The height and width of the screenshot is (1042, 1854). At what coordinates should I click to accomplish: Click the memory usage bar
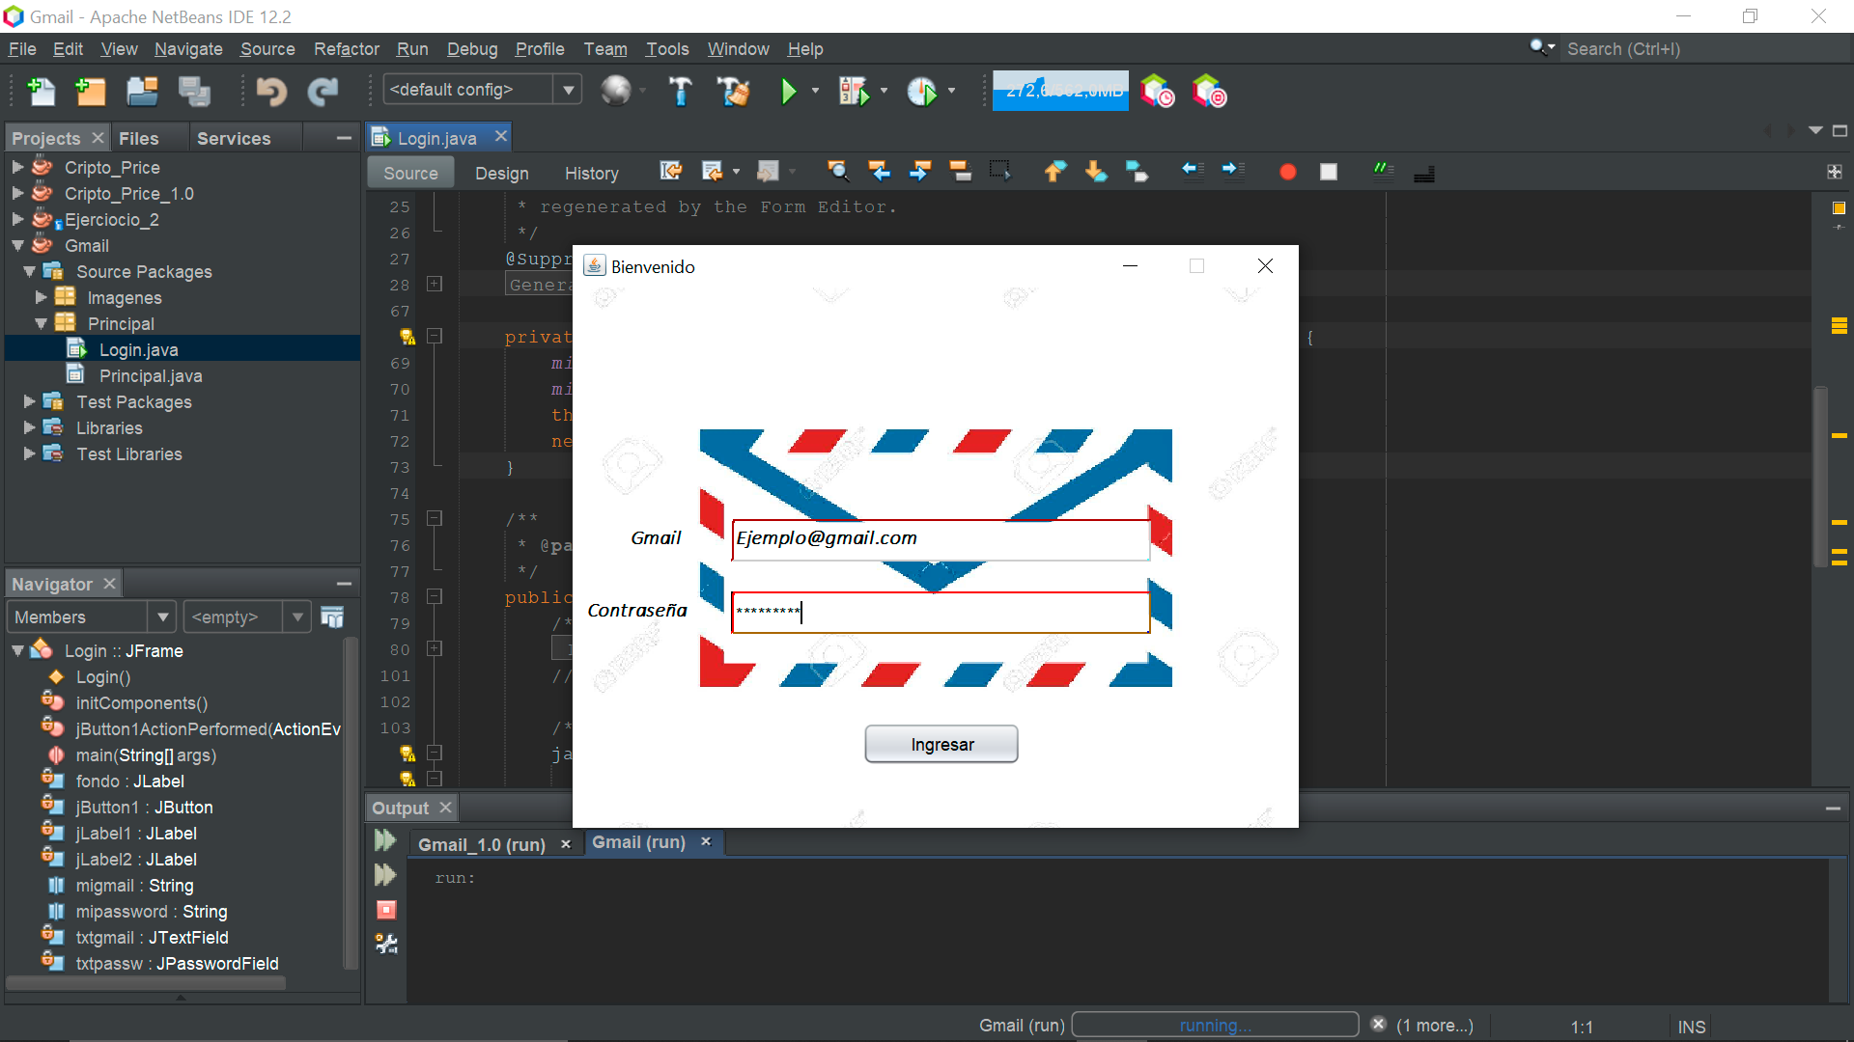tap(1059, 91)
